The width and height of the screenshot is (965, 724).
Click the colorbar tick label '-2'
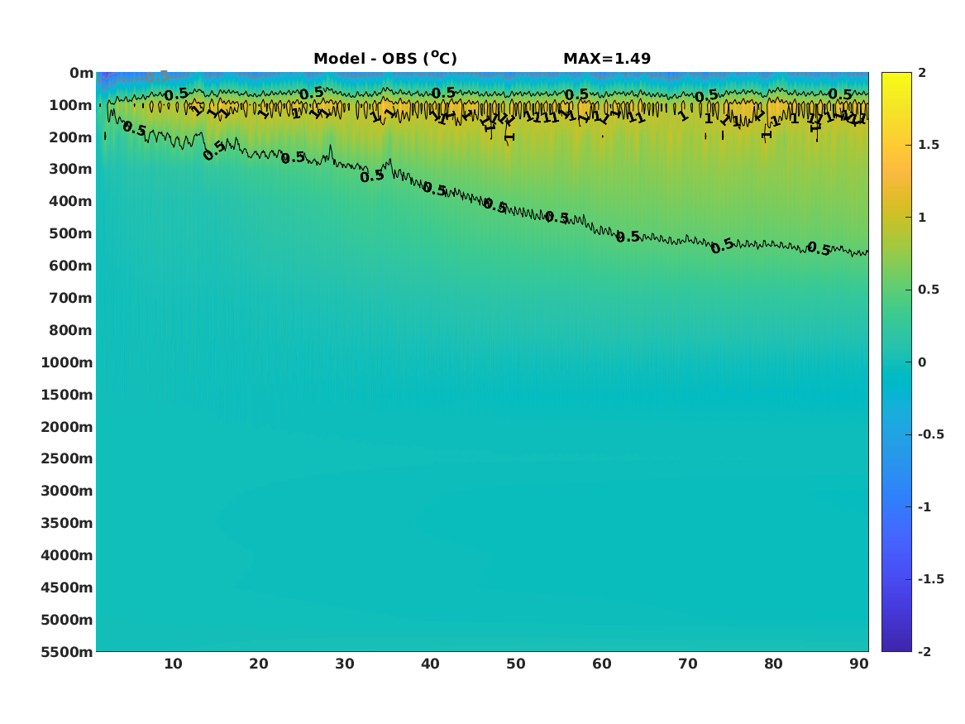coord(924,652)
